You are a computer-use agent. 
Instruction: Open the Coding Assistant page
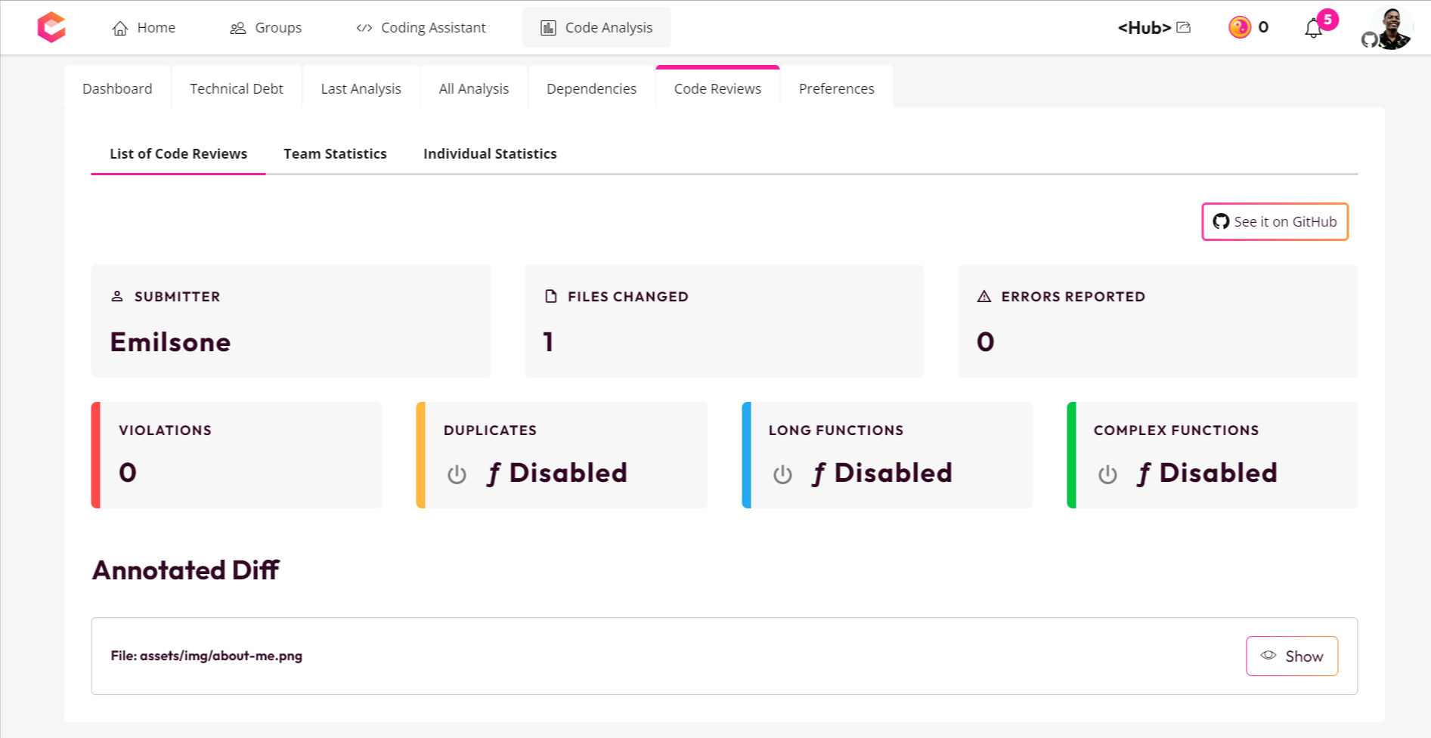pyautogui.click(x=421, y=28)
